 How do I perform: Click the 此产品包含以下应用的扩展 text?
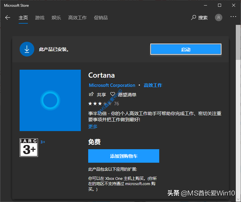113,169
